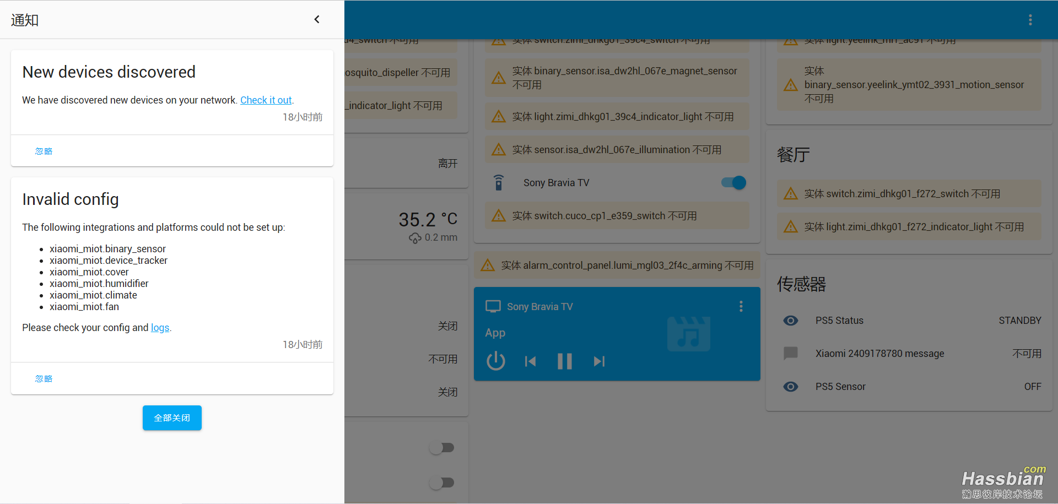This screenshot has width=1058, height=504.
Task: Collapse the notifications panel with back chevron
Action: click(x=317, y=20)
